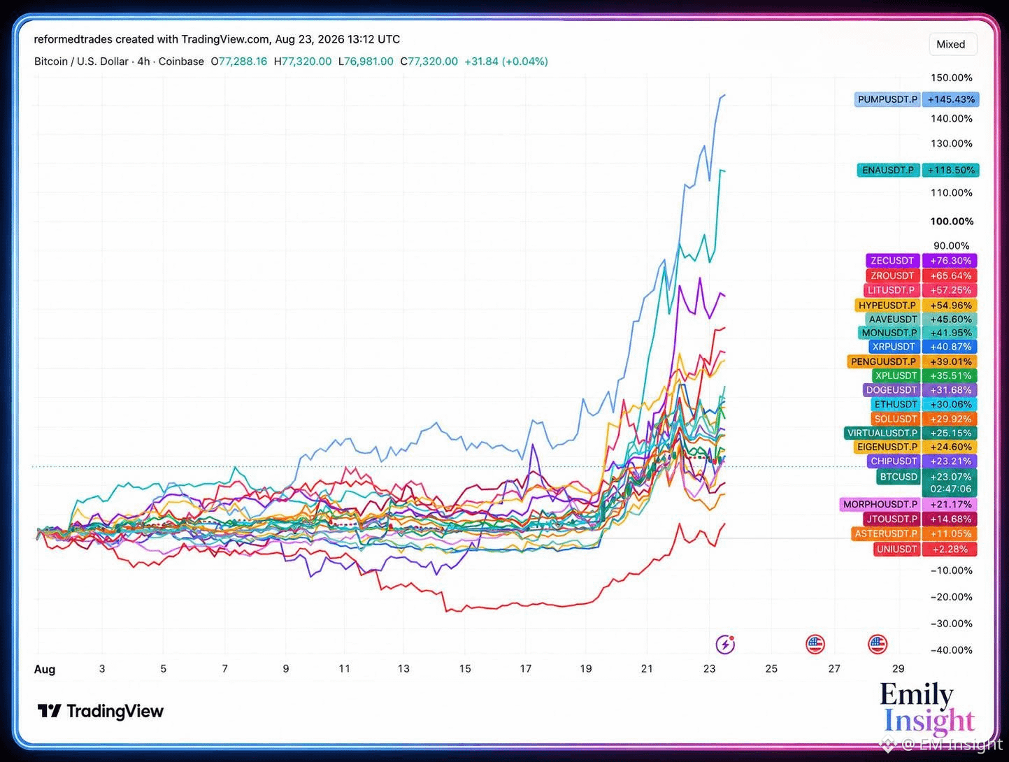Open the left US flag economic event marker
This screenshot has width=1009, height=762.
(x=815, y=644)
